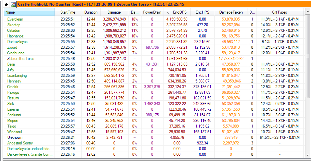Screen dimensions: 311x161
Task: Sort the table by Damage column
Action: coord(114,12)
